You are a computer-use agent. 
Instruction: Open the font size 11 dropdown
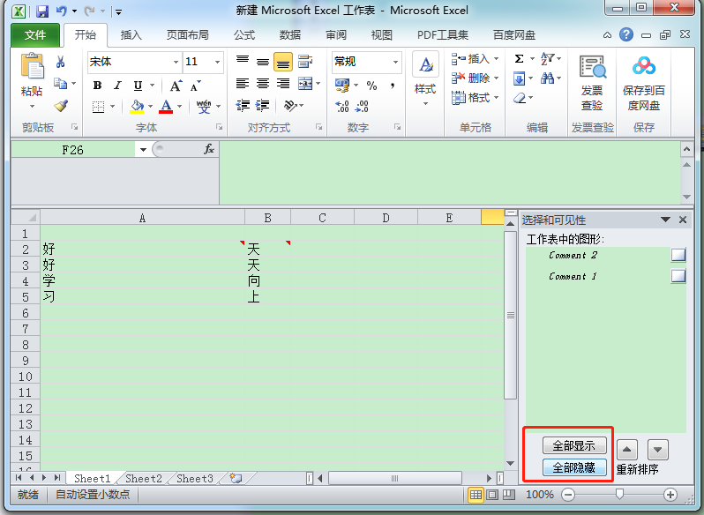tap(217, 62)
